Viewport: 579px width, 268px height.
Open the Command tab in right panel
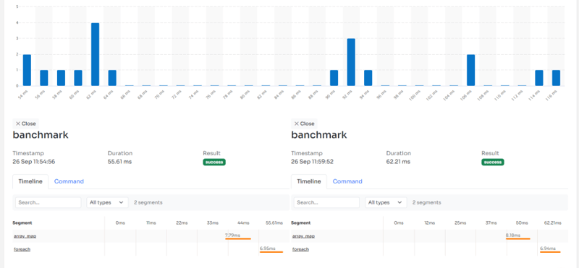point(347,181)
